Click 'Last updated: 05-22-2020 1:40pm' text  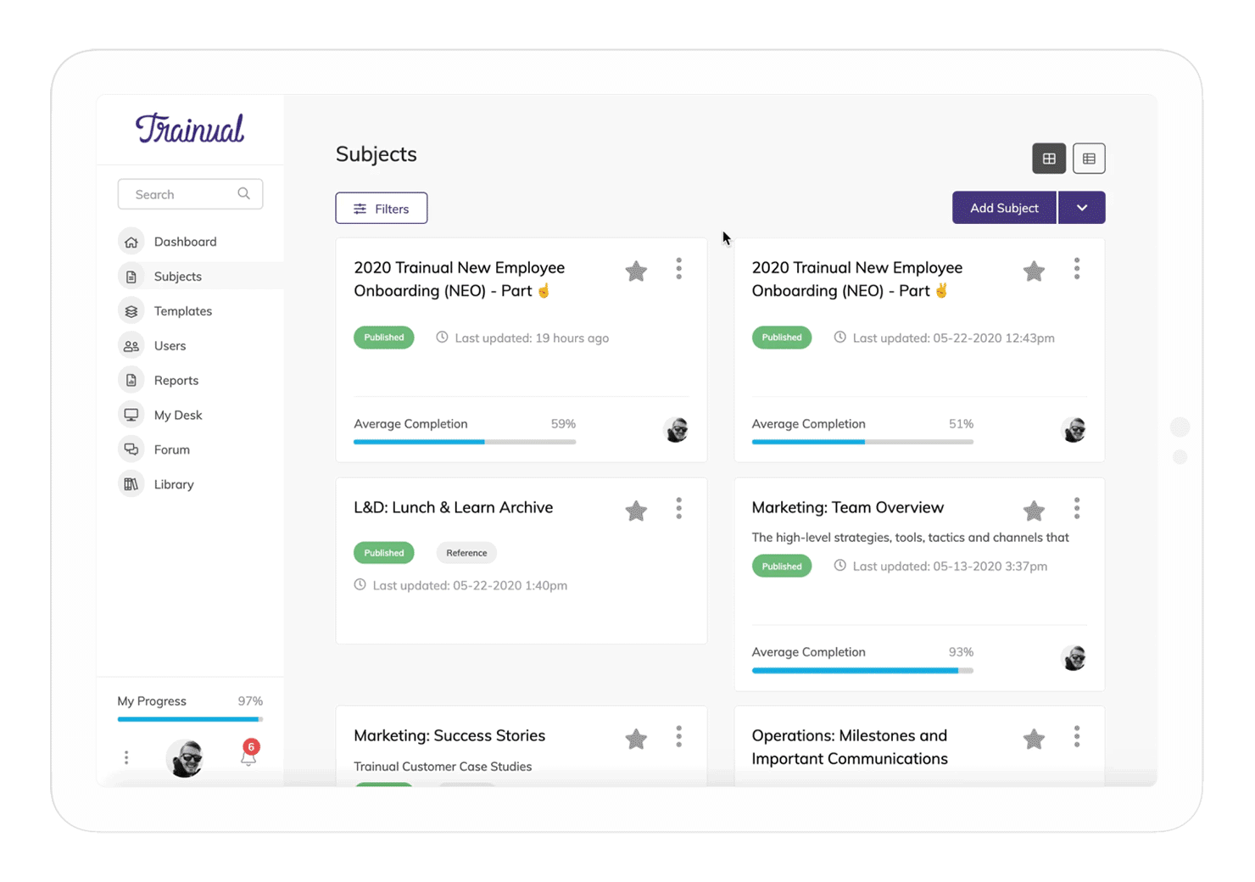pyautogui.click(x=470, y=585)
